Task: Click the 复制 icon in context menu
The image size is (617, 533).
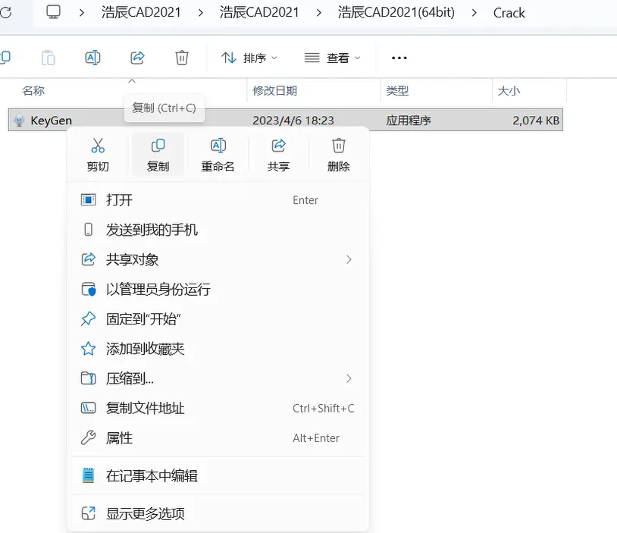Action: (x=158, y=146)
